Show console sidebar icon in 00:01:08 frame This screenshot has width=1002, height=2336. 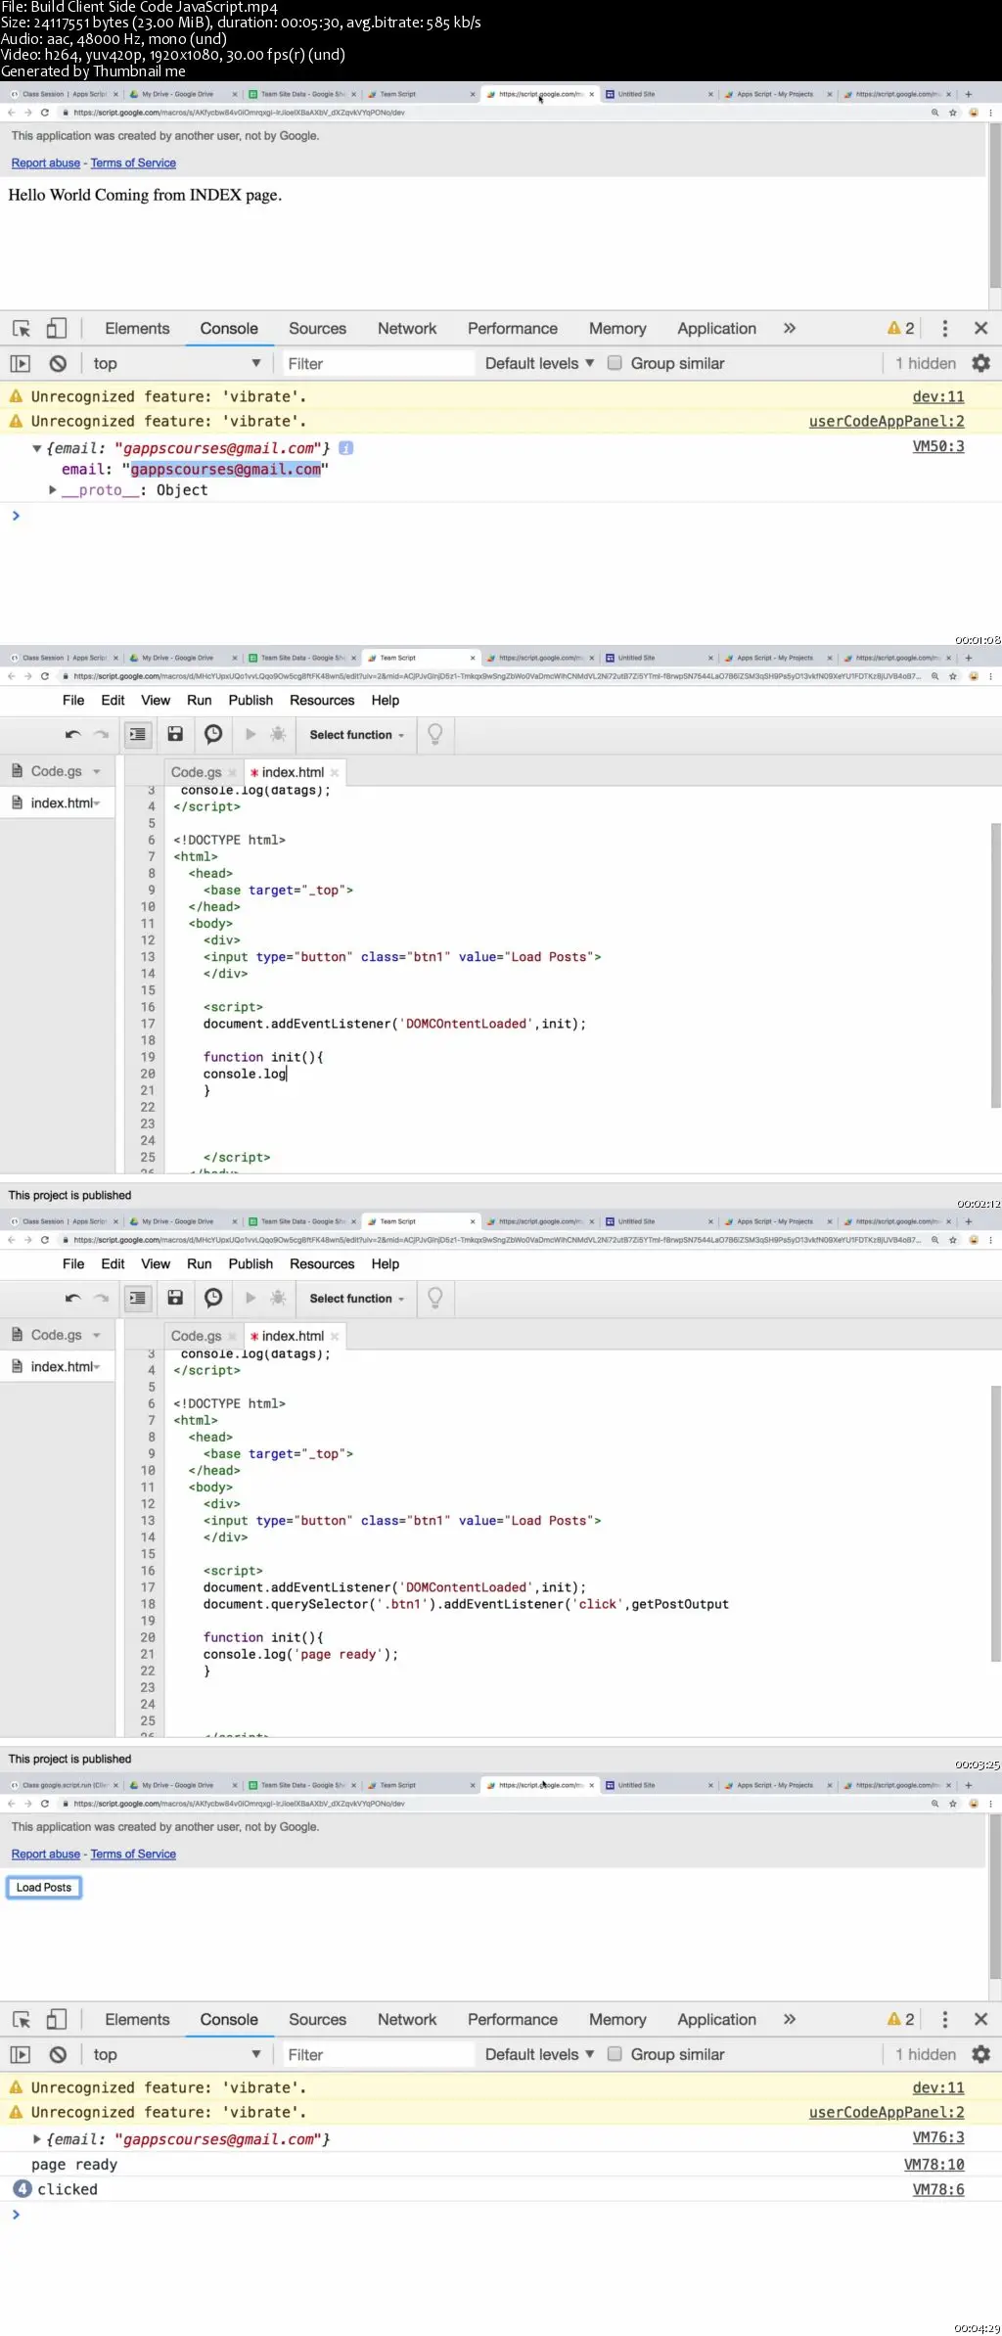[x=21, y=364]
